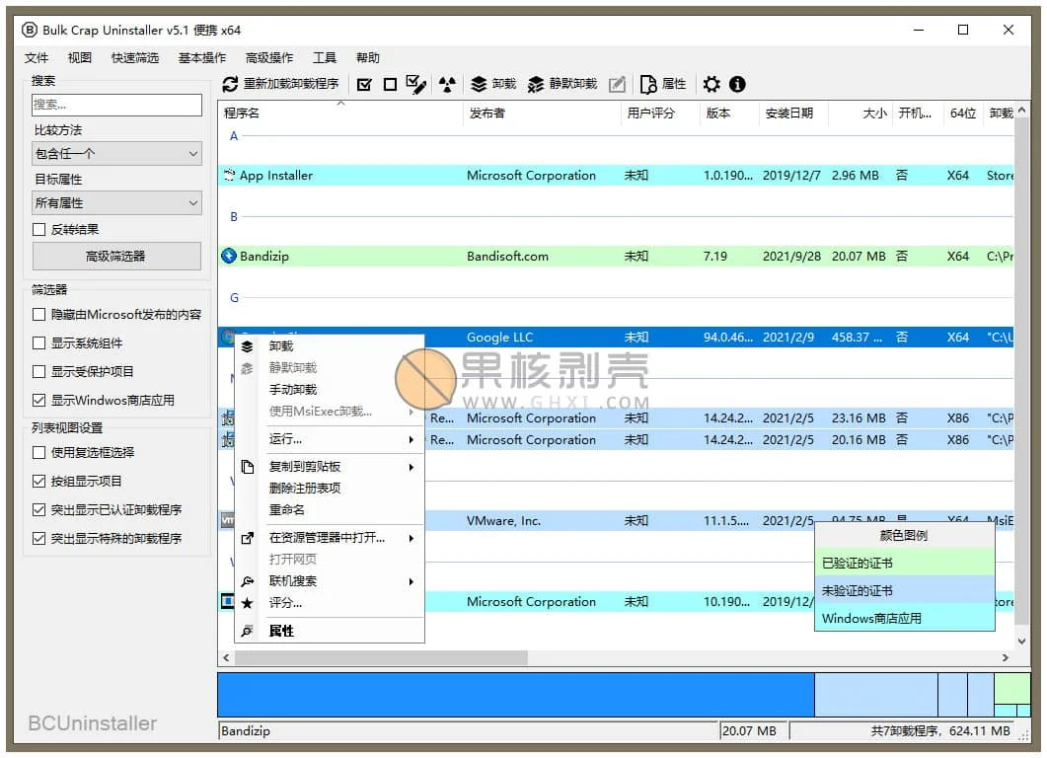Open the 基本操作 menu
1047x758 pixels.
pyautogui.click(x=201, y=58)
